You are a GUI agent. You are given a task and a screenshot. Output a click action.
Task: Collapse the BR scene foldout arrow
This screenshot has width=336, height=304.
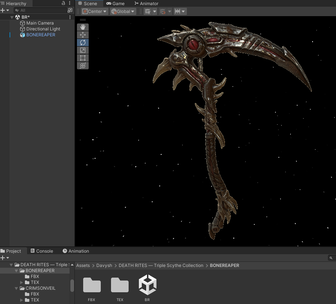[x=12, y=17]
